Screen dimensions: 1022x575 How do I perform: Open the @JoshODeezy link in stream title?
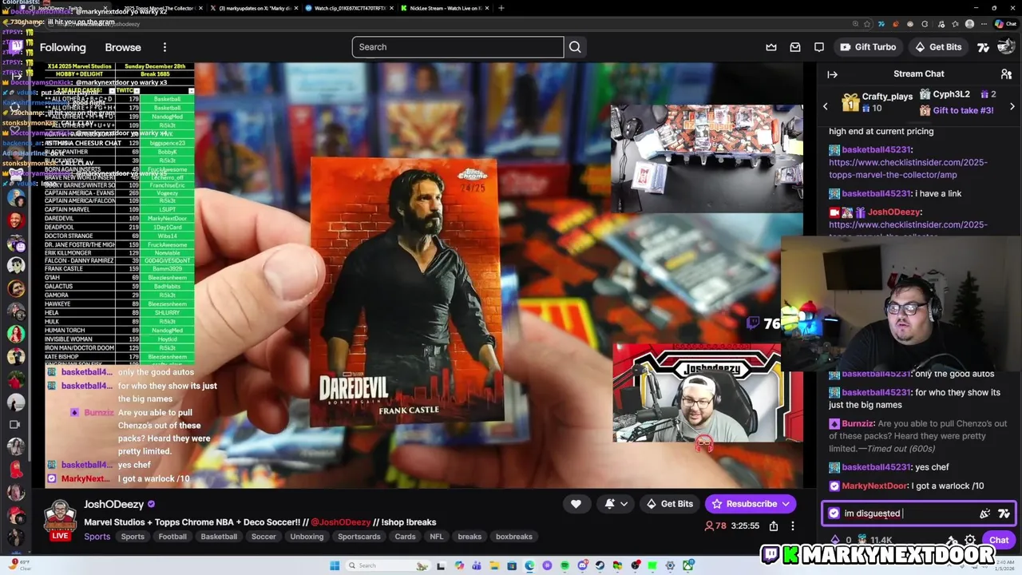[x=340, y=522]
